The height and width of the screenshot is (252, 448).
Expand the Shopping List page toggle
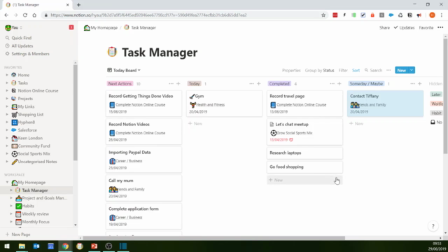click(7, 114)
